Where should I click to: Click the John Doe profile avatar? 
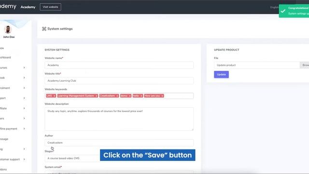pos(8,29)
